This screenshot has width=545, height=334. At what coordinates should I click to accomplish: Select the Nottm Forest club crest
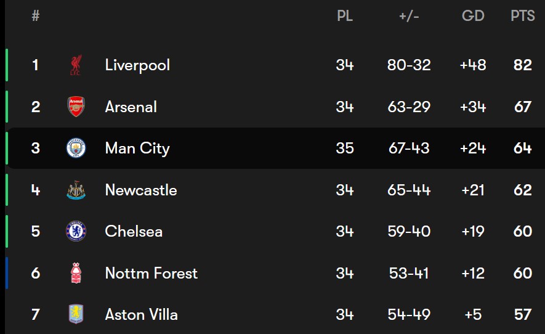[x=76, y=273]
